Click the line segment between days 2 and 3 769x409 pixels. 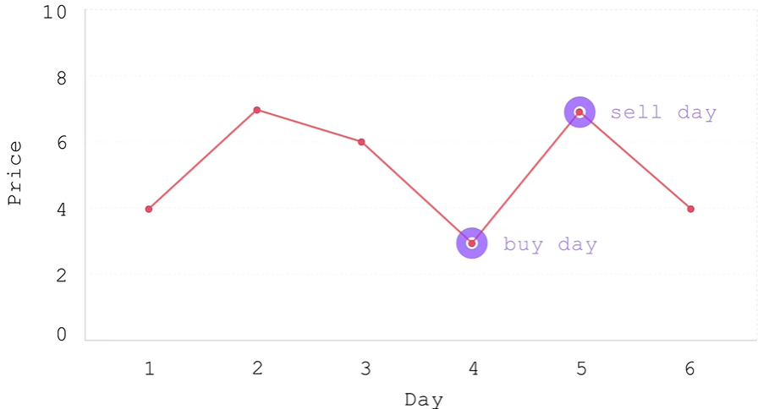pyautogui.click(x=309, y=126)
